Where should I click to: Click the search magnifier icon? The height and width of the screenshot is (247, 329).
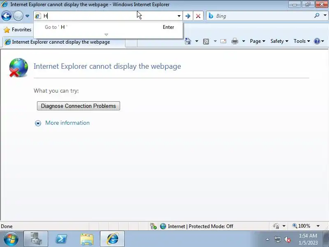[x=317, y=16]
